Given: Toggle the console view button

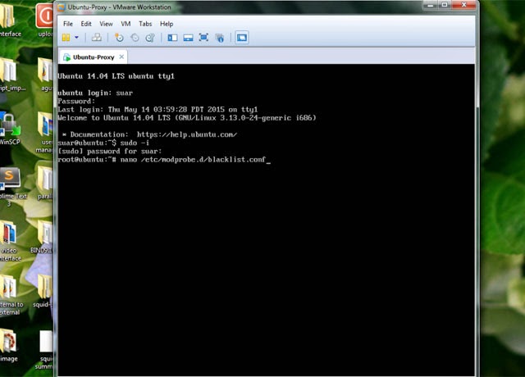Looking at the screenshot, I should point(242,38).
